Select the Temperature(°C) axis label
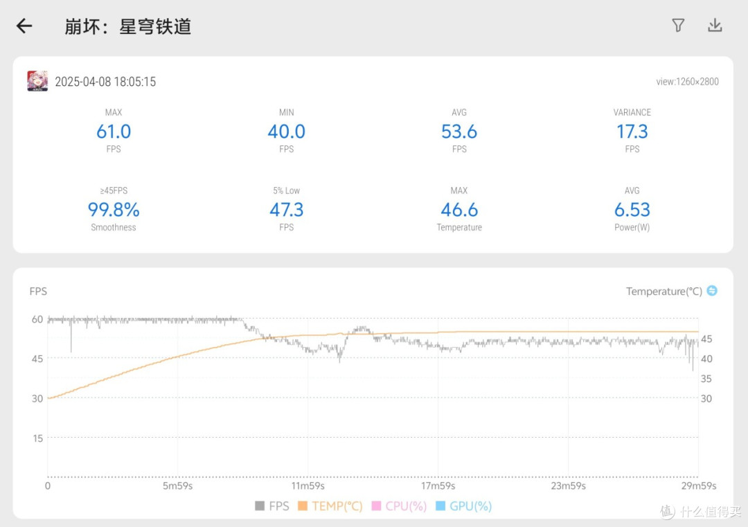Viewport: 748px width, 527px height. coord(664,292)
